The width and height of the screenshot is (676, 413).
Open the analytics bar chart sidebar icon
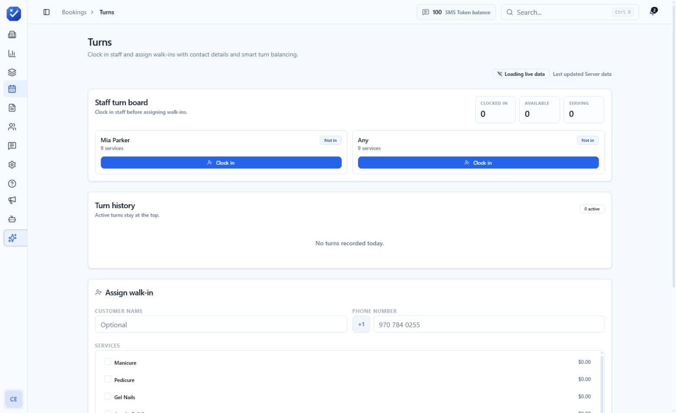(x=12, y=53)
